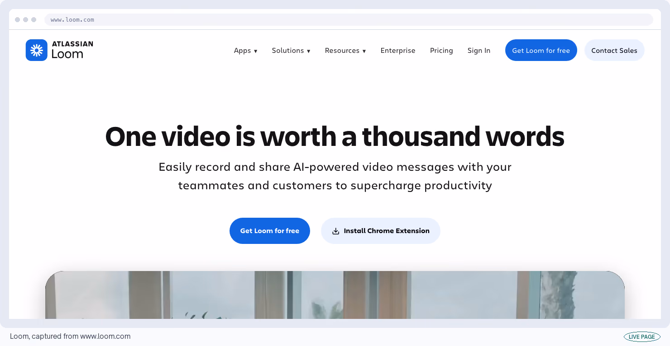Click the subheading starting "Easily record and share"
This screenshot has height=346, width=670.
[x=335, y=176]
